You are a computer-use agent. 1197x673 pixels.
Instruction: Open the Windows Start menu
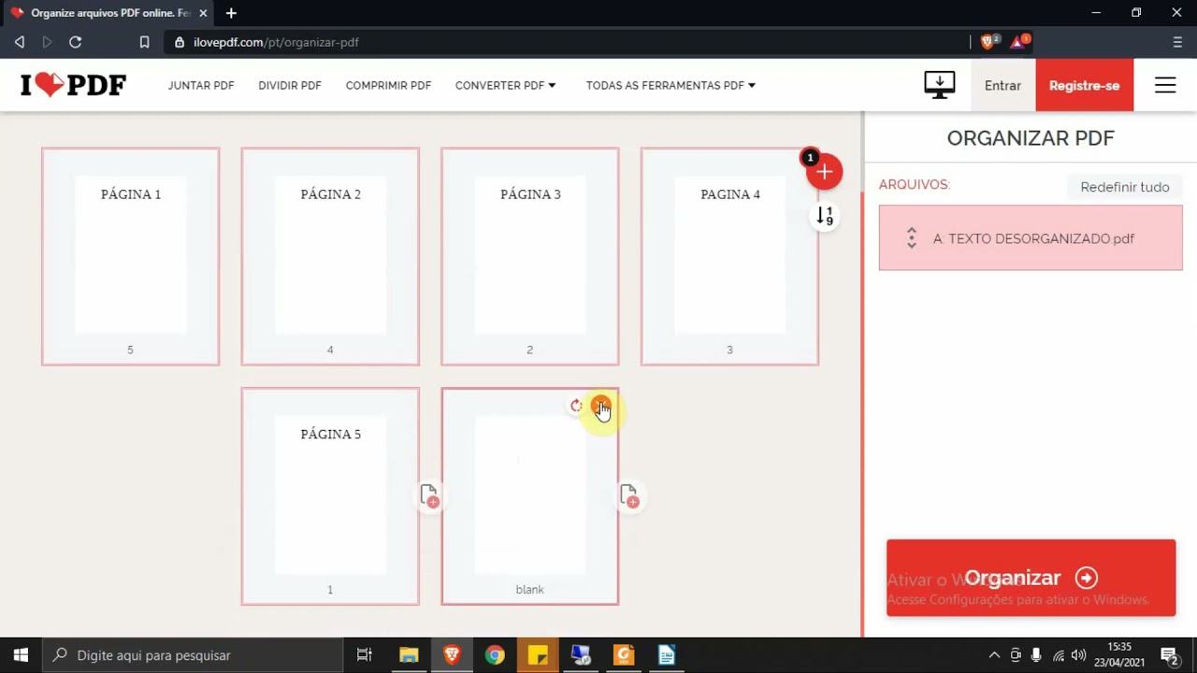21,655
